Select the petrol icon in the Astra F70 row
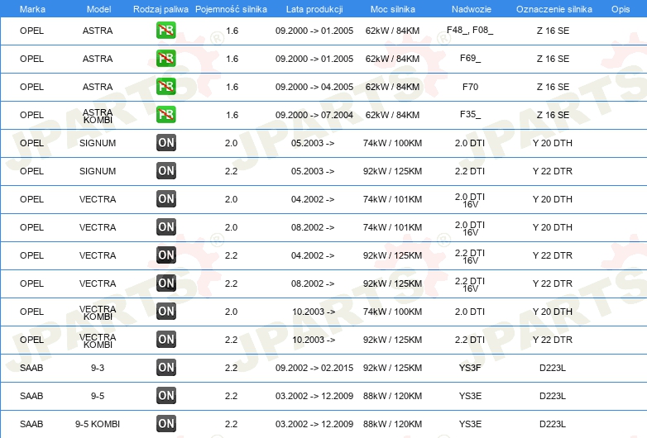The width and height of the screenshot is (647, 438). pyautogui.click(x=165, y=87)
